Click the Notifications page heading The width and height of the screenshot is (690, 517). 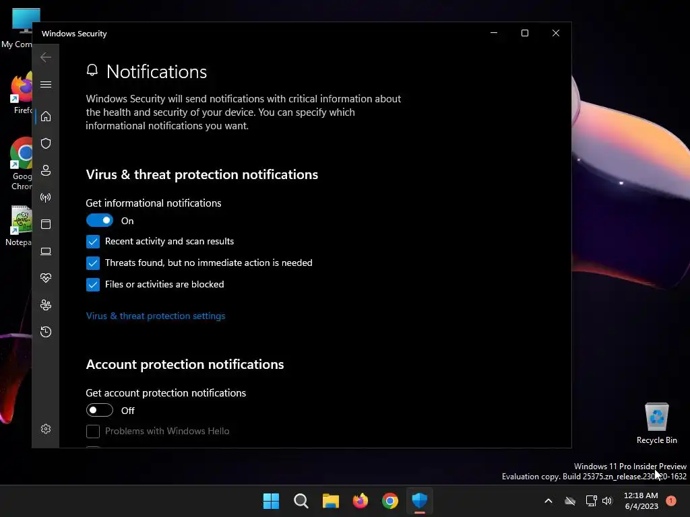(x=156, y=71)
